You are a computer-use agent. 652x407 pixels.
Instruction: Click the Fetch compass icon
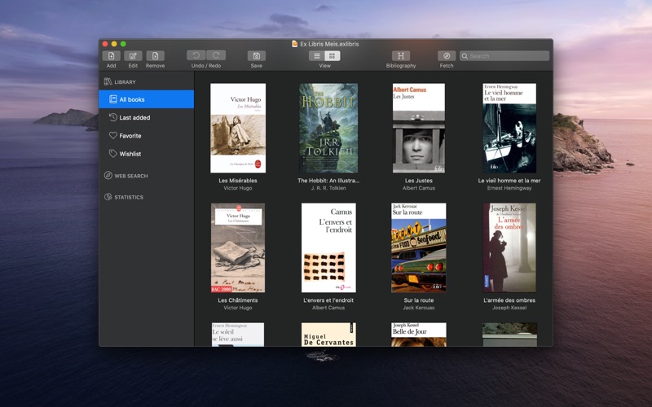447,55
